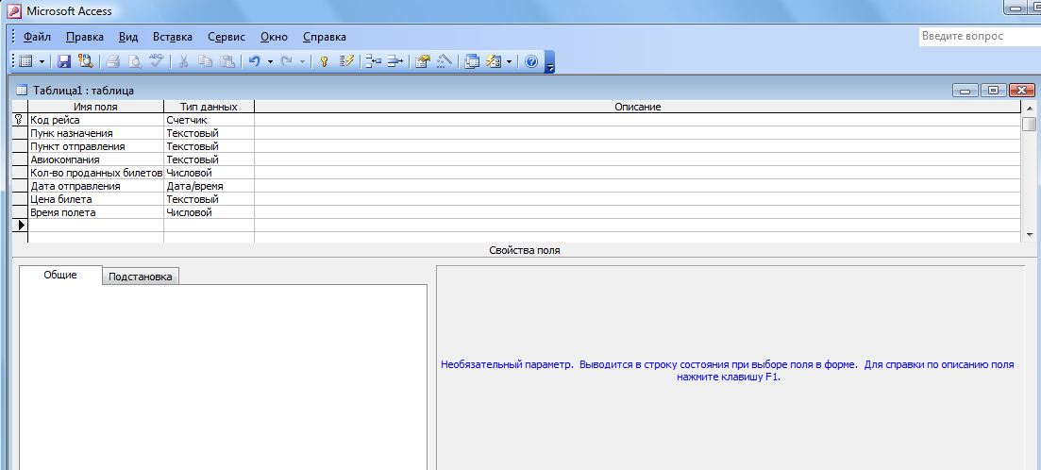Open the Правка menu
Image resolution: width=1041 pixels, height=470 pixels.
pos(85,37)
